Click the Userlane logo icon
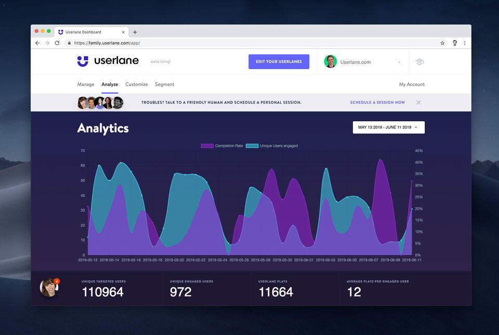Image resolution: width=499 pixels, height=335 pixels. pos(83,61)
